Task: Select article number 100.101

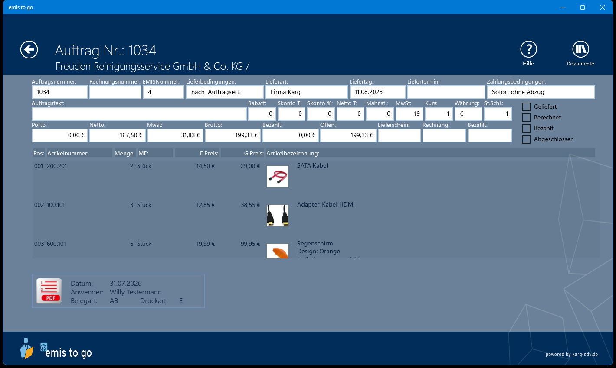Action: coord(56,205)
